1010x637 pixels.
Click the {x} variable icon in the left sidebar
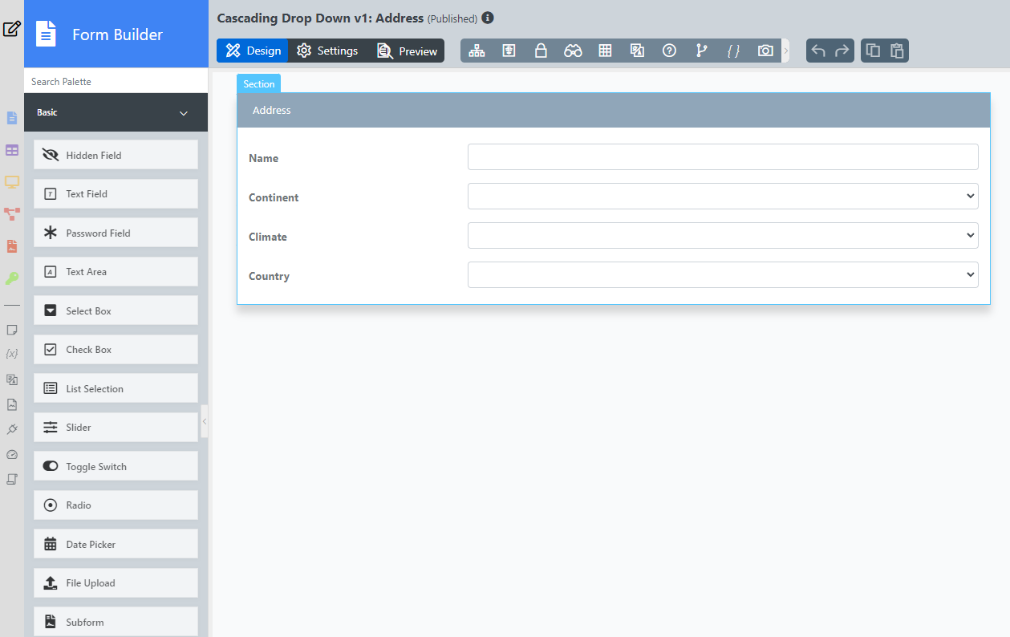pos(12,354)
